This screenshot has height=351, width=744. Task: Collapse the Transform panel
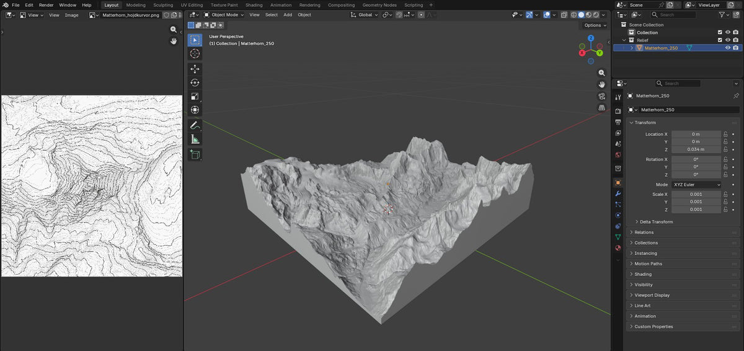(645, 123)
